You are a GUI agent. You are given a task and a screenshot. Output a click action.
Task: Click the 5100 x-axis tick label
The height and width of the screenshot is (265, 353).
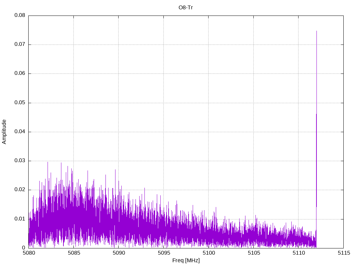point(208,253)
